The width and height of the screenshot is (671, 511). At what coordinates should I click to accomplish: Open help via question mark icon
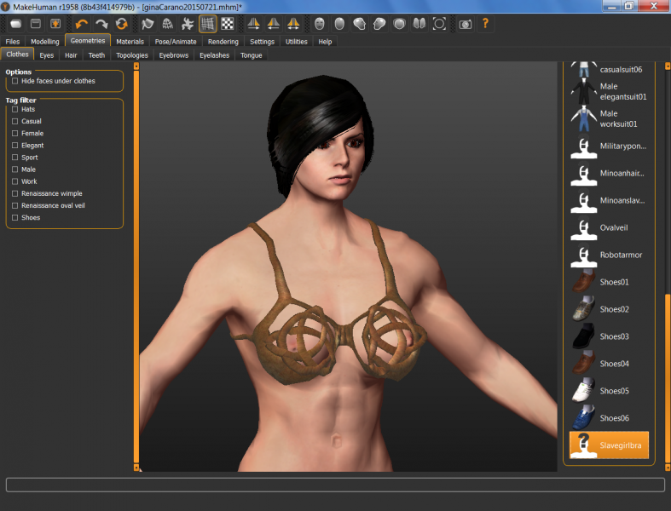point(485,24)
